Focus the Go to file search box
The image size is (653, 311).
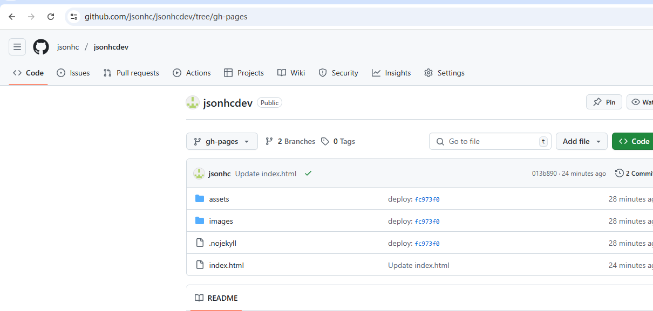(x=490, y=141)
